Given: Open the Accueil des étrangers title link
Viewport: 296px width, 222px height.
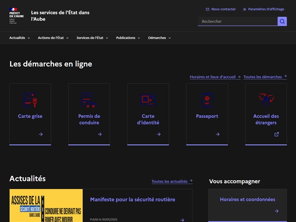Looking at the screenshot, I should click(x=266, y=119).
